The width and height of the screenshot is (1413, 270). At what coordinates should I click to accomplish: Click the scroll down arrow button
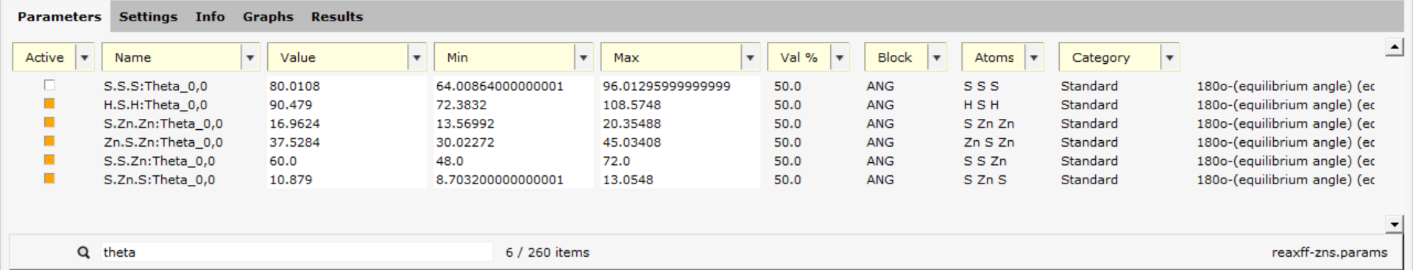(x=1394, y=225)
